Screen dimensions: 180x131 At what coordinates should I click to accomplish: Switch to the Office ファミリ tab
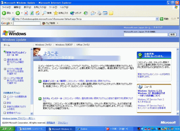(x=83, y=45)
